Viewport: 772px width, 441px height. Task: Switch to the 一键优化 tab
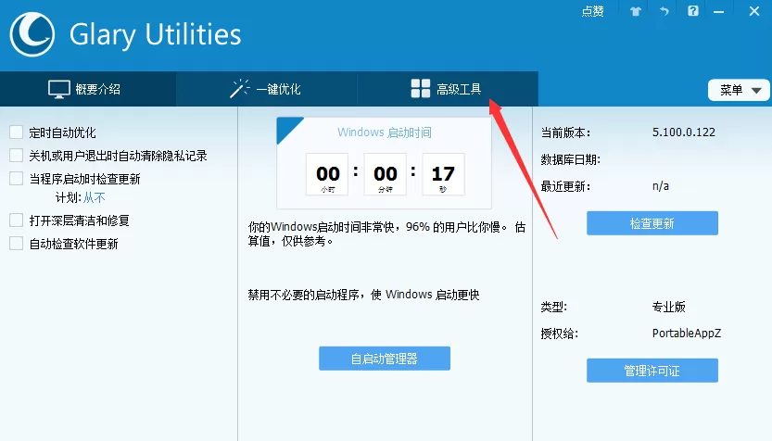pyautogui.click(x=266, y=89)
